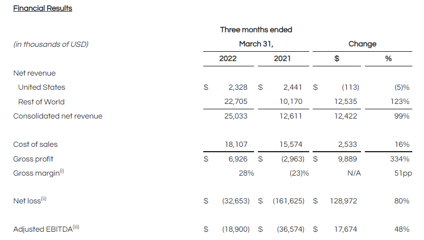Select the Consolidated net revenue label
Screen dimensions: 424x240
click(x=58, y=116)
